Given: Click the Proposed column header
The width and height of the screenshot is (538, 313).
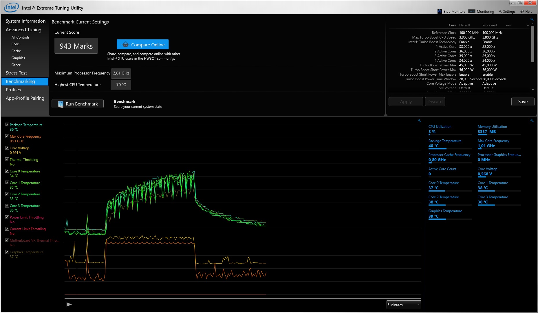Looking at the screenshot, I should tap(490, 25).
